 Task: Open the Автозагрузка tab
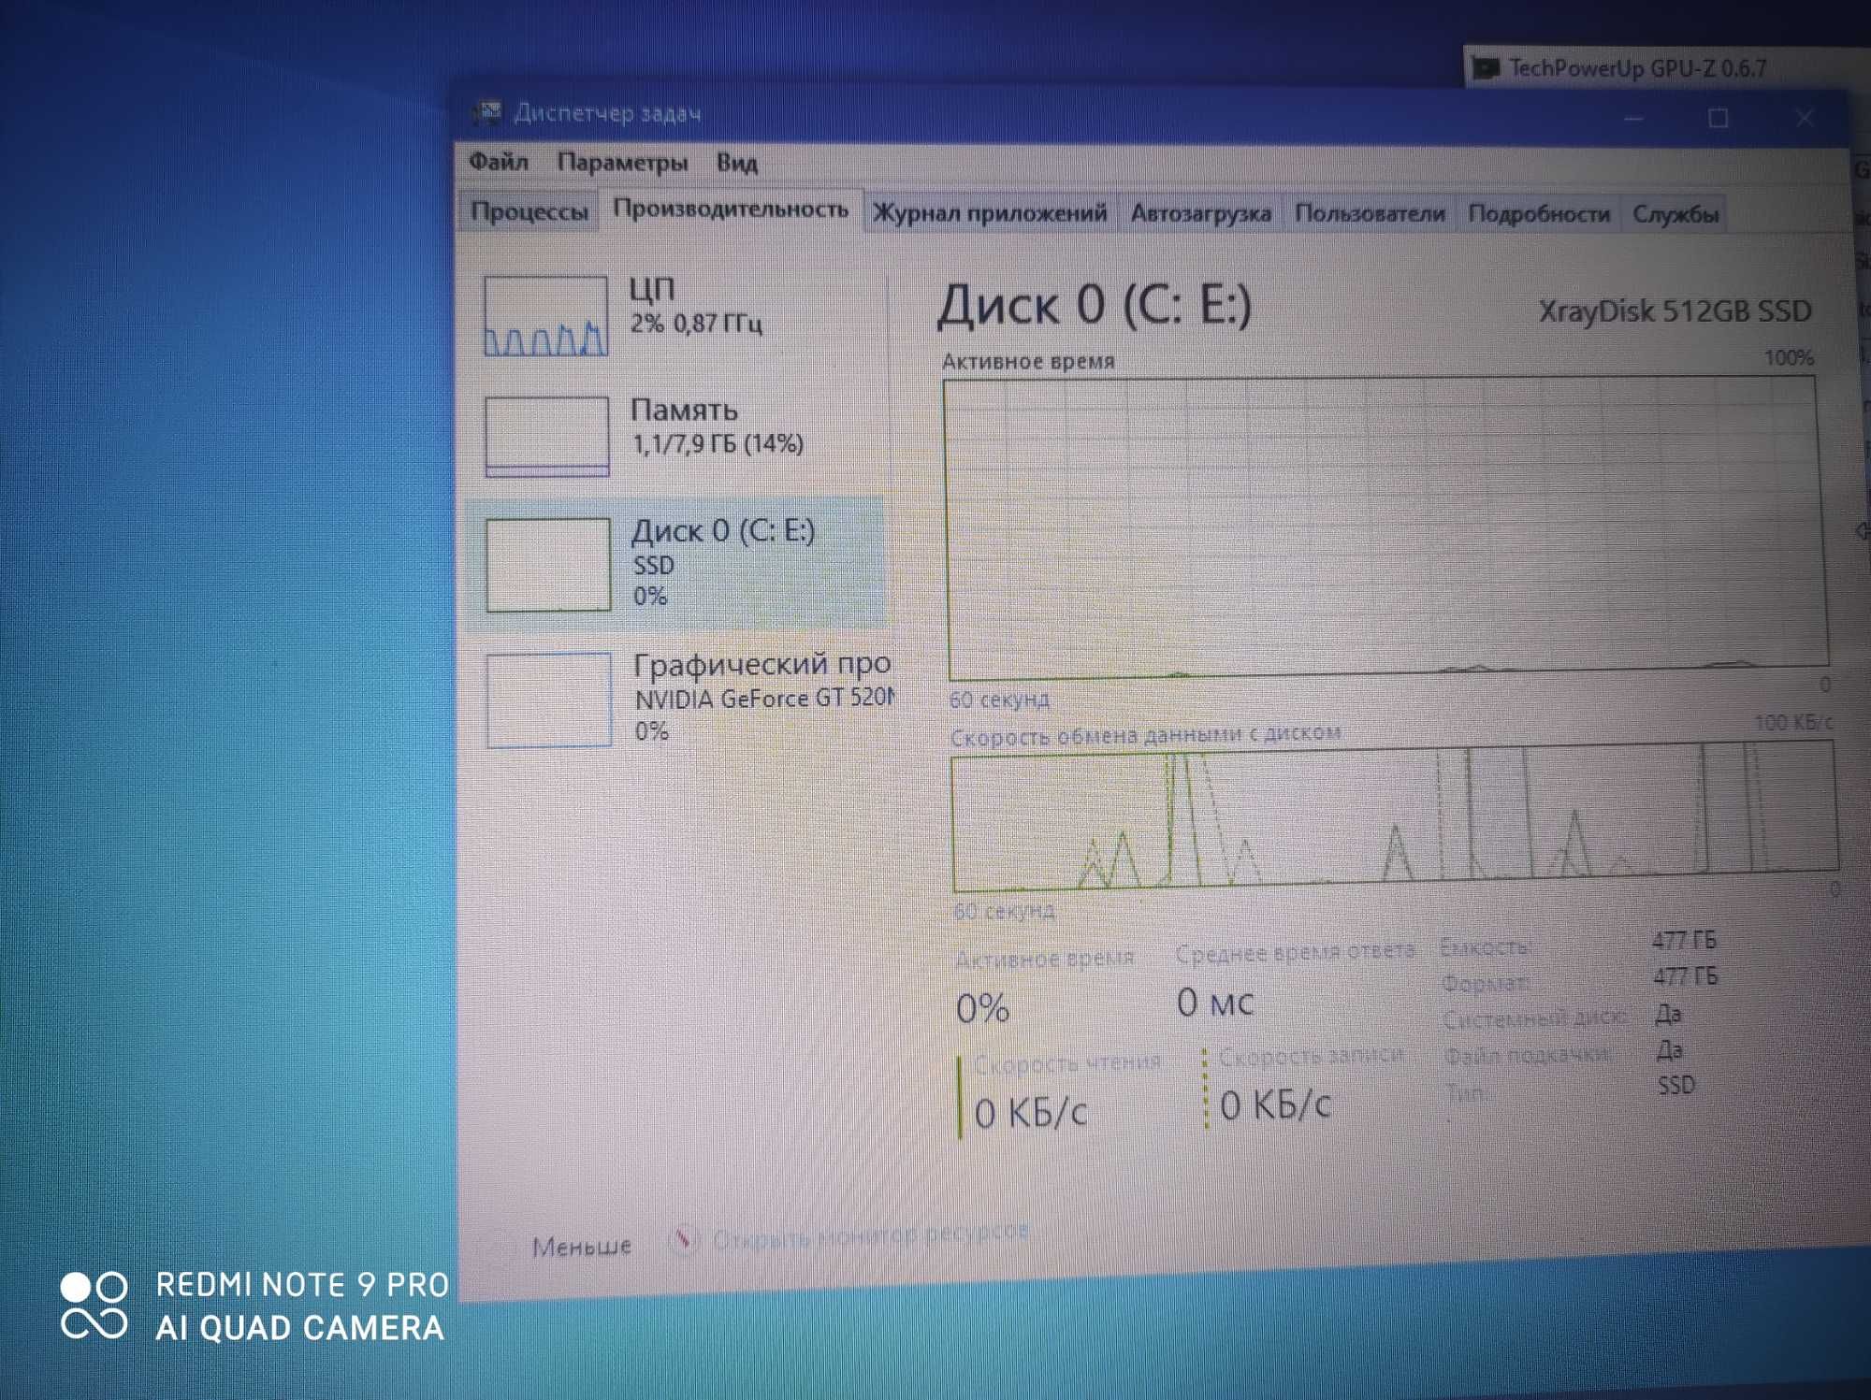click(x=1200, y=214)
